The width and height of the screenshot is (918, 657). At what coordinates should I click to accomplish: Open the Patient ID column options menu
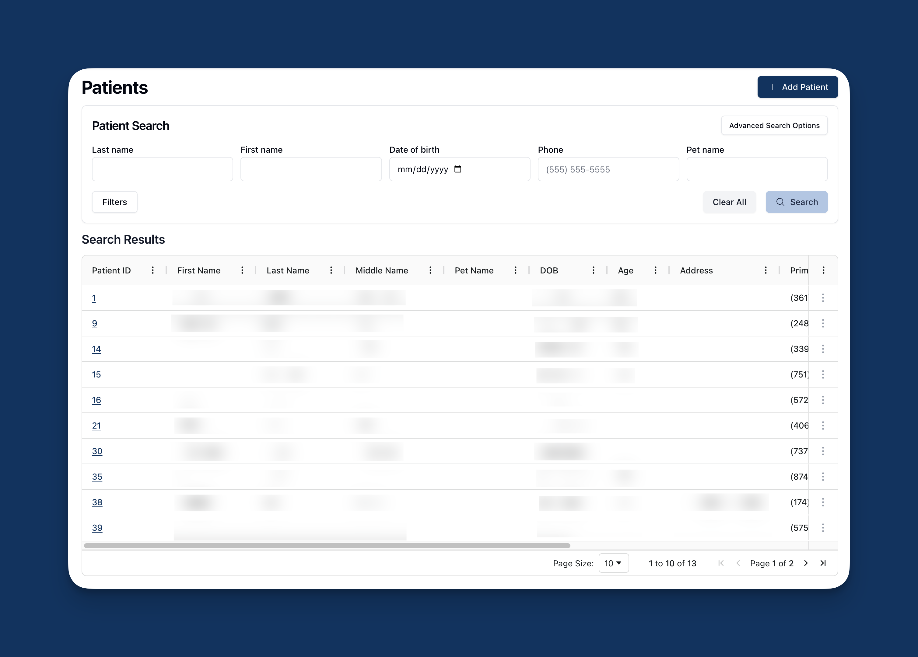point(152,270)
